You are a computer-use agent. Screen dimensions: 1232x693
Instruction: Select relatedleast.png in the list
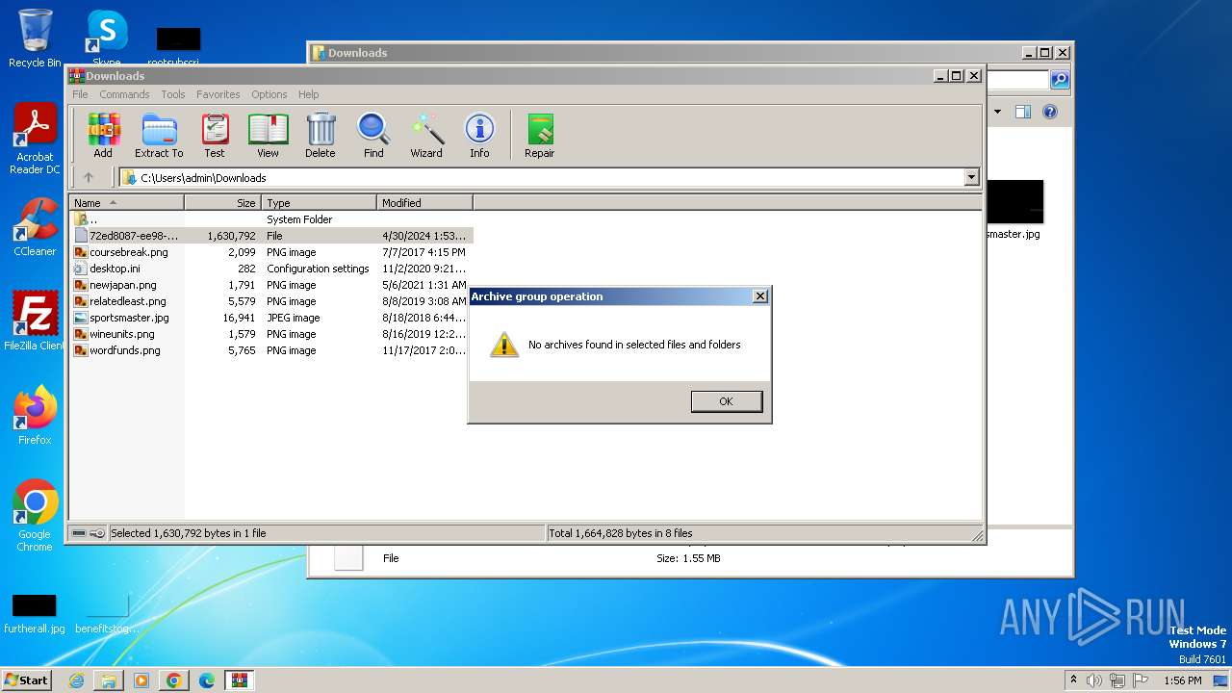coord(270,301)
